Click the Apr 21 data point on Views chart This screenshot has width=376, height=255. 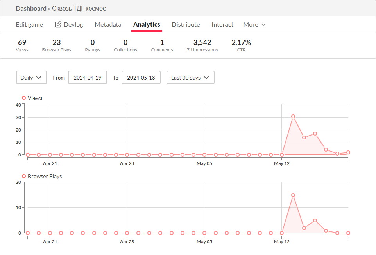[x=50, y=155]
